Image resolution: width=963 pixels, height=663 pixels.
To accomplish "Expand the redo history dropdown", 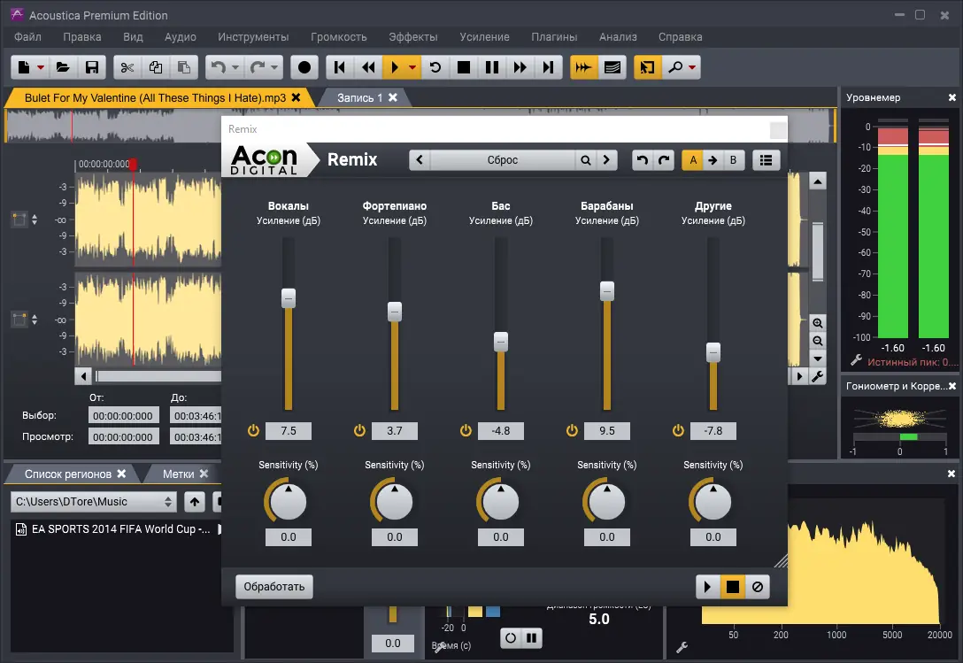I will coord(274,67).
